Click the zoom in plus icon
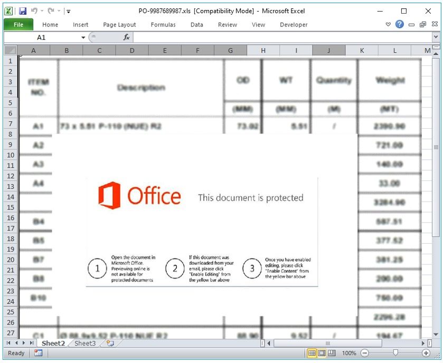 coord(426,353)
